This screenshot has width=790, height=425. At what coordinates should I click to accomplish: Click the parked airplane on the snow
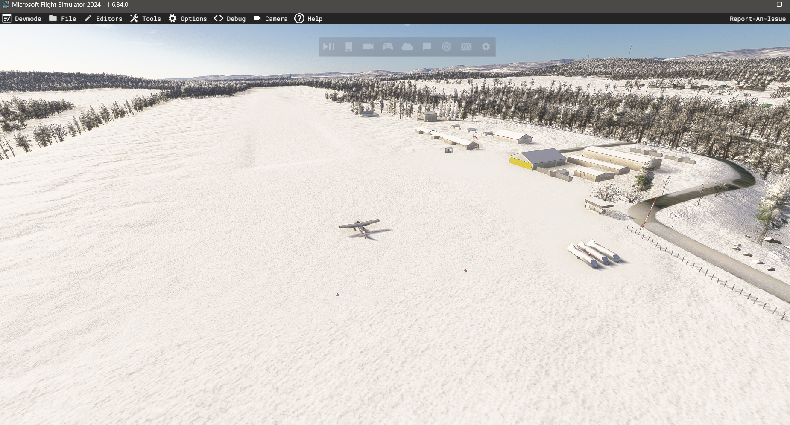(360, 226)
